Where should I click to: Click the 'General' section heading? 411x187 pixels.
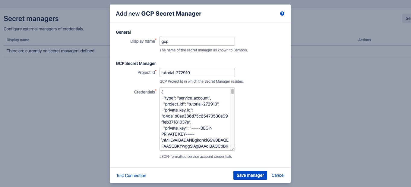tap(123, 32)
